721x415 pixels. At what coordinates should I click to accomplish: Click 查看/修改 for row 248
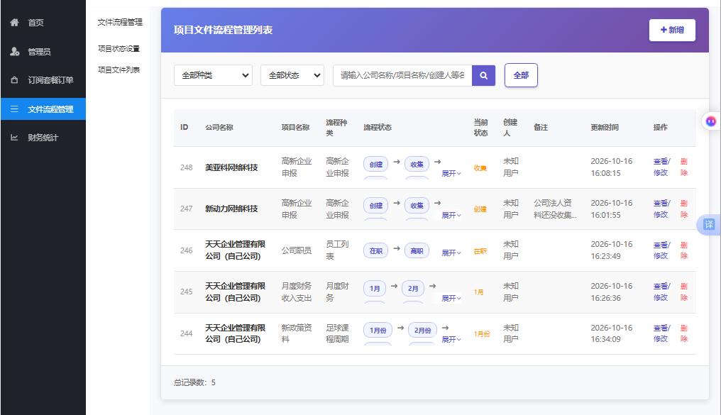(x=661, y=167)
